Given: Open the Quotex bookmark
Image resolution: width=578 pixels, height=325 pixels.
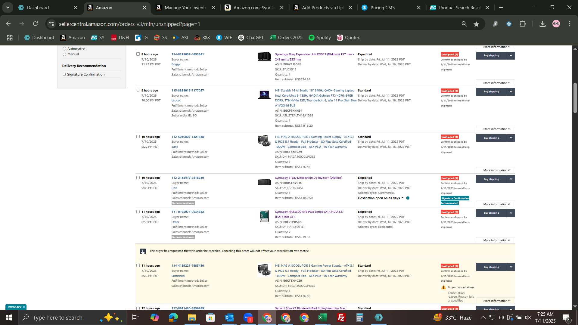Looking at the screenshot, I should click(348, 38).
